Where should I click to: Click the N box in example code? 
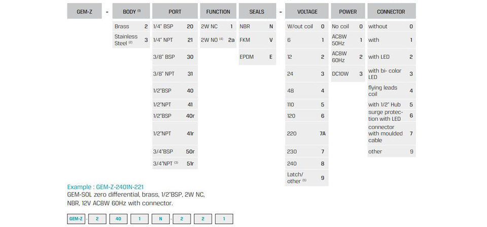click(161, 218)
